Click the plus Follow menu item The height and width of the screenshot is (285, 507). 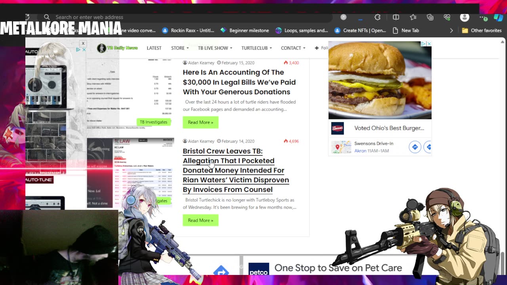[x=321, y=48]
